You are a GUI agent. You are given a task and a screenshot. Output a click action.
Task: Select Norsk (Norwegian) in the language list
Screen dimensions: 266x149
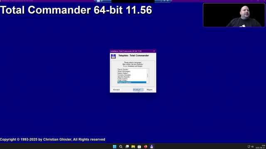click(132, 72)
